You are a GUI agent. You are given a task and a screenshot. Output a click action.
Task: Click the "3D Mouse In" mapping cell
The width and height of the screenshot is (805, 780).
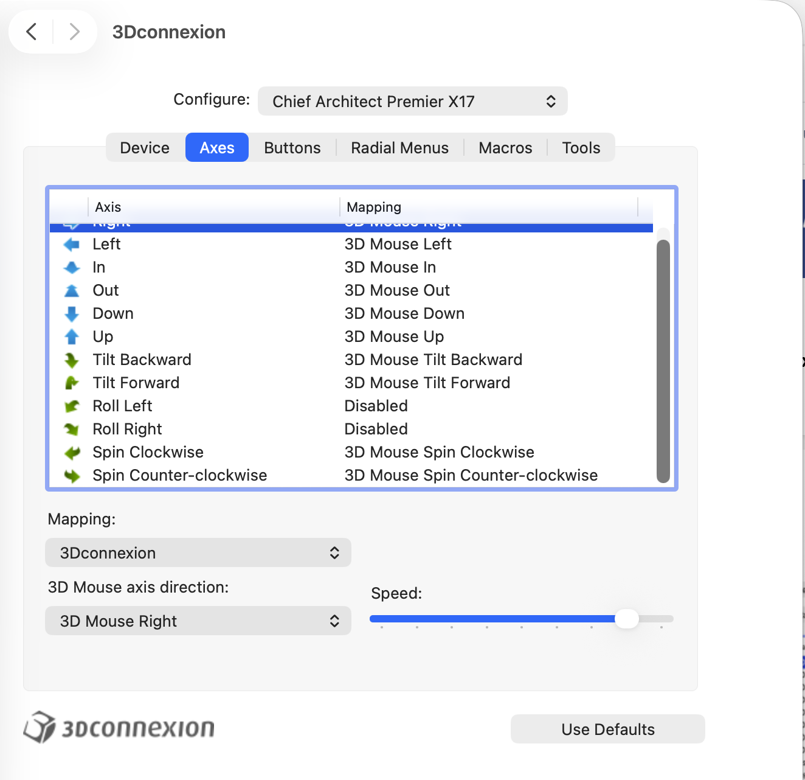pyautogui.click(x=390, y=268)
